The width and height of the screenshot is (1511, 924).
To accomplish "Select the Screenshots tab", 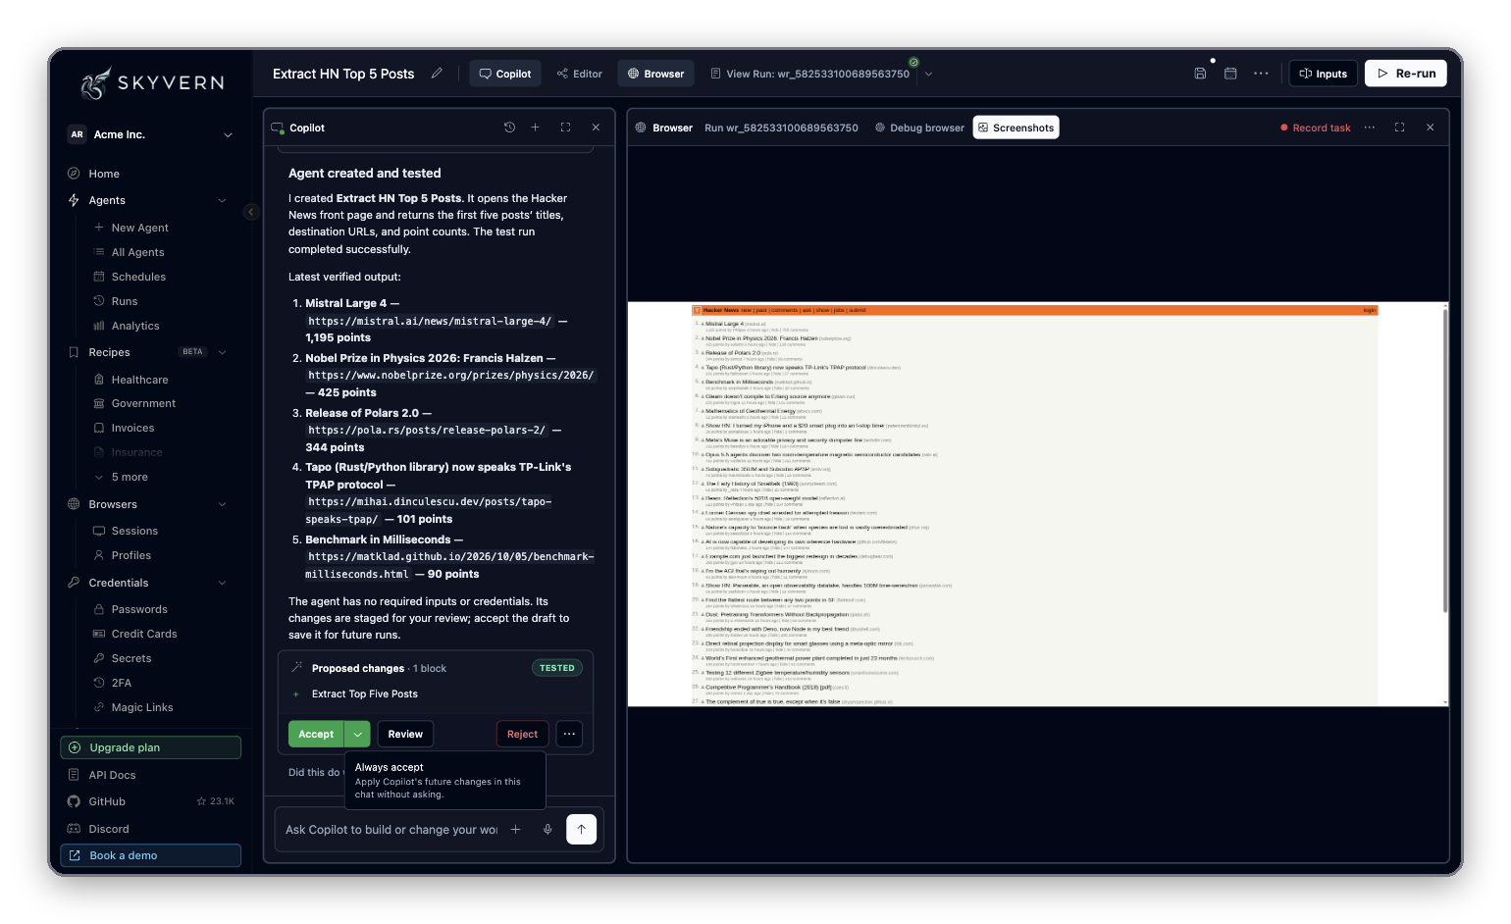I will pos(1016,128).
